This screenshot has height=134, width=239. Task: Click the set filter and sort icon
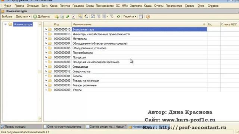93,16
